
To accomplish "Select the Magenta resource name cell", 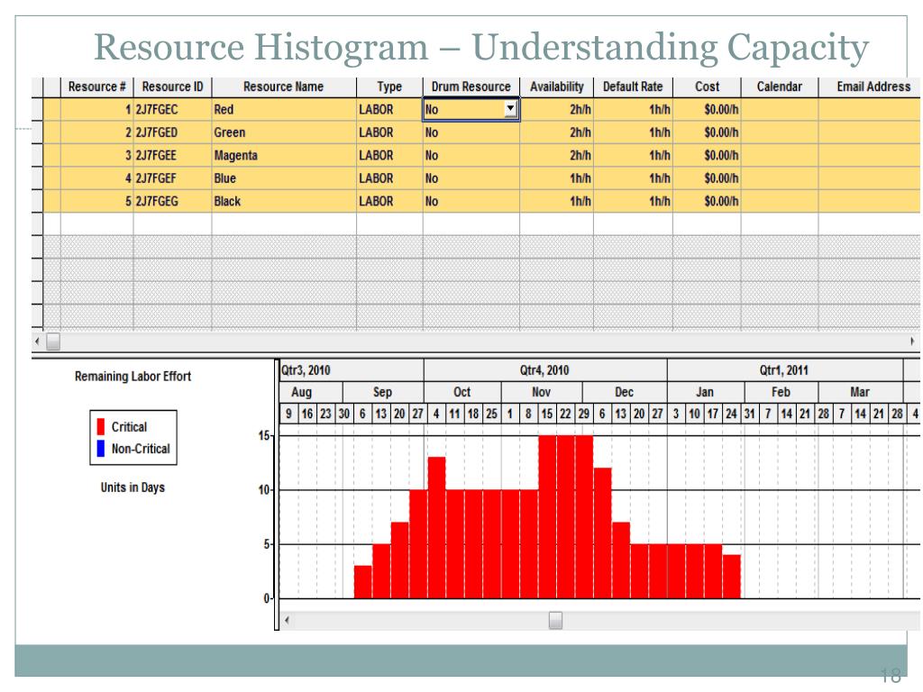I will click(x=284, y=155).
